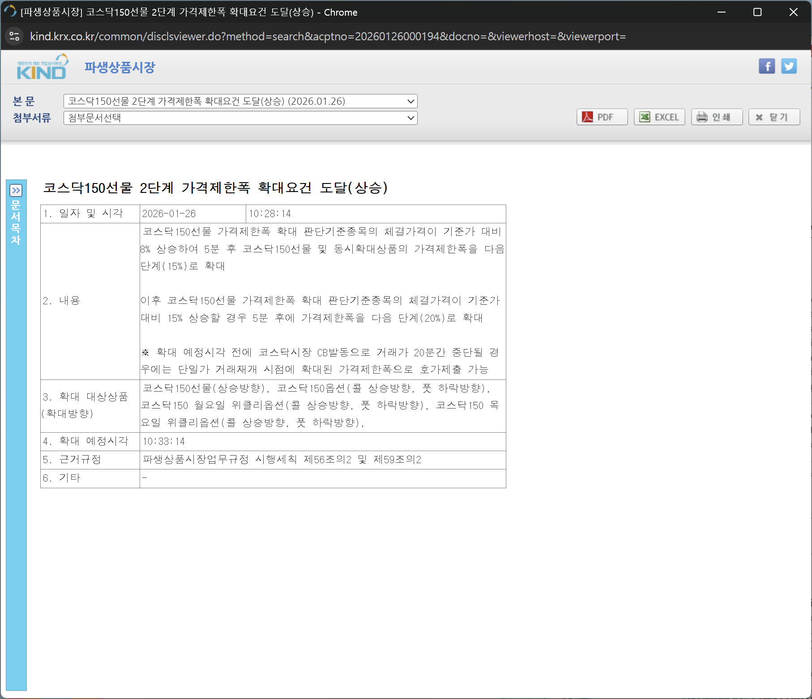Share disclosure on Facebook

[766, 66]
